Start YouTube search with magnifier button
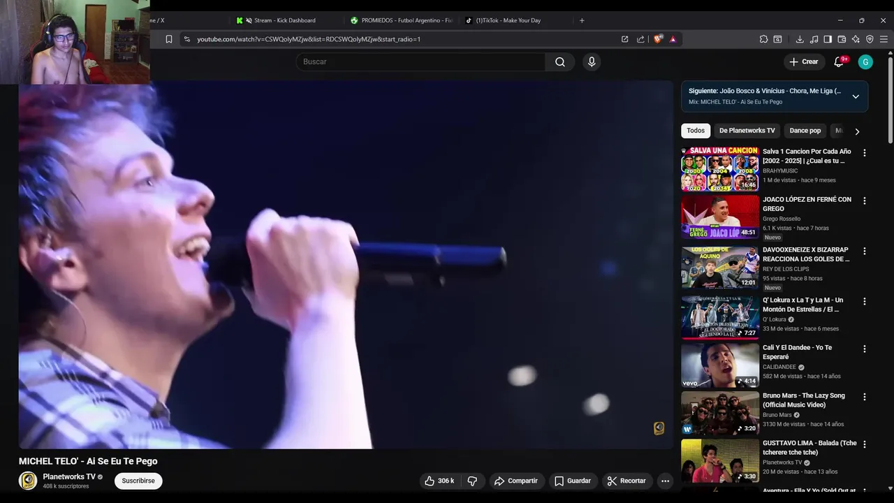894x503 pixels. [560, 61]
